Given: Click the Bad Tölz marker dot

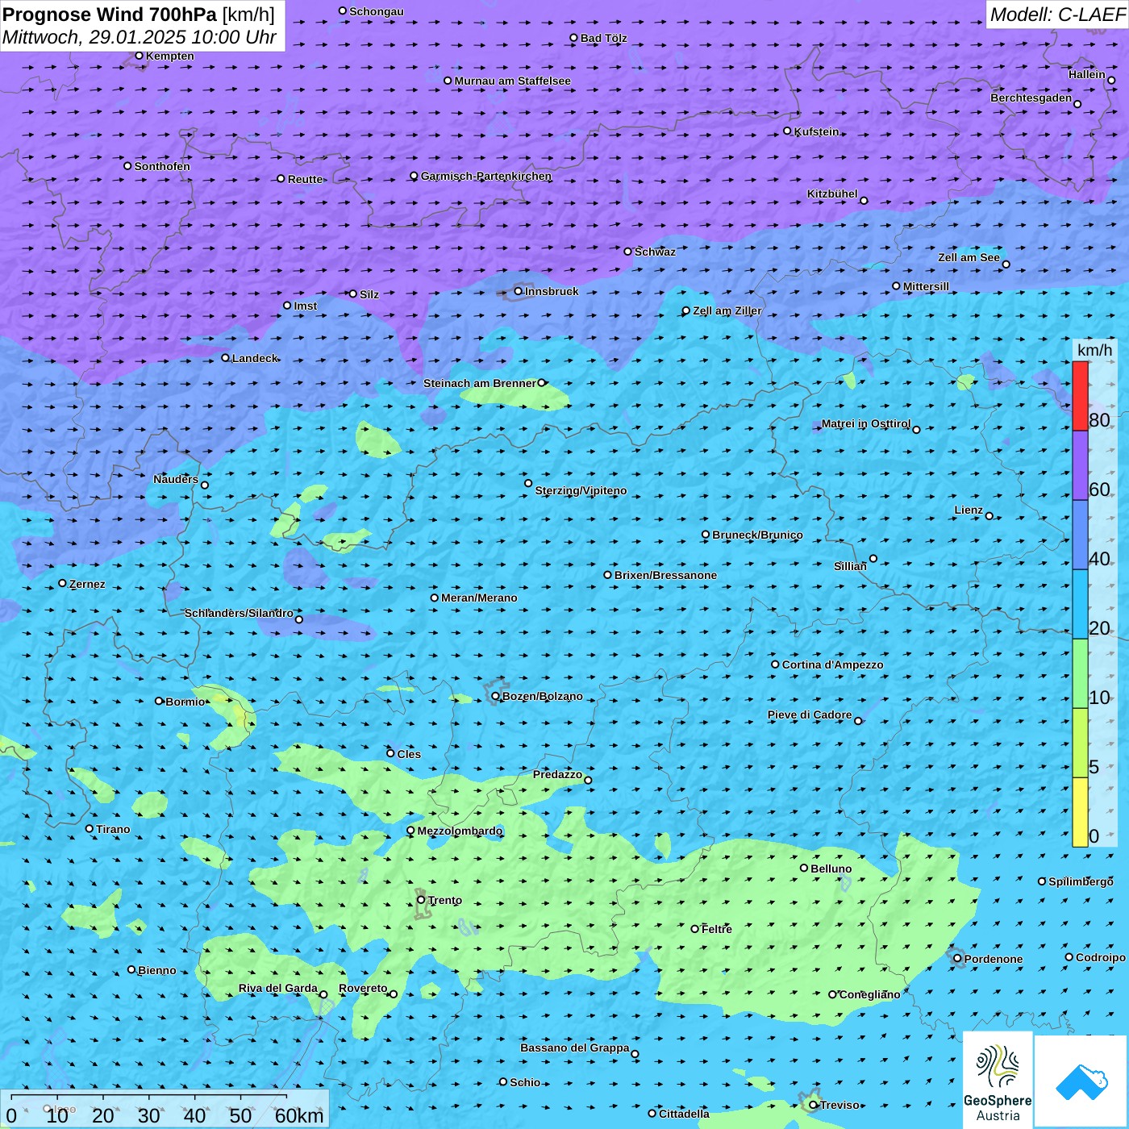Looking at the screenshot, I should tap(573, 38).
